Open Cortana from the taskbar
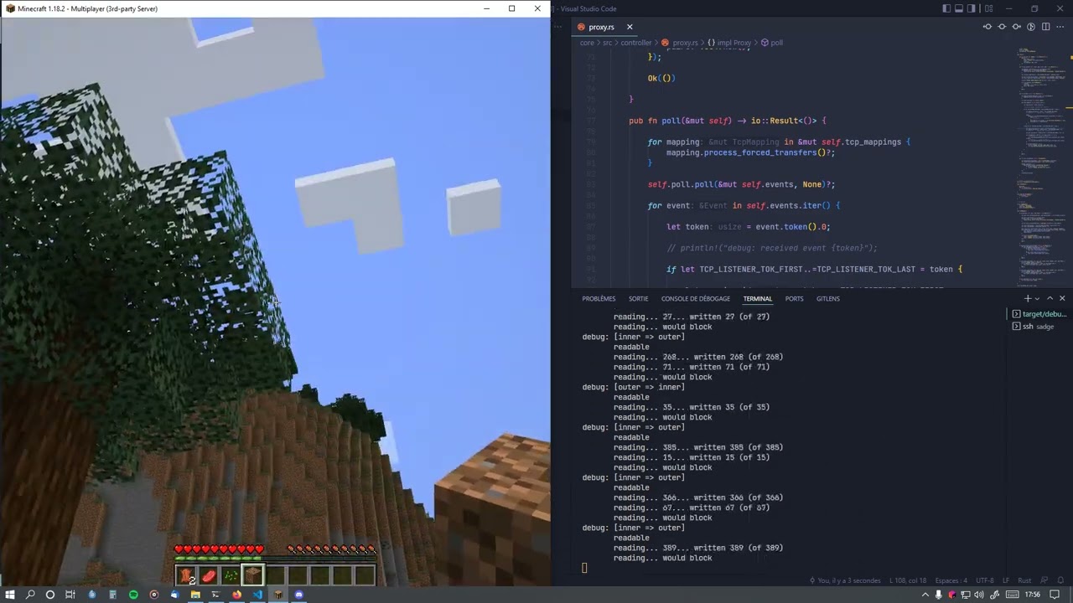The image size is (1073, 603). pos(50,595)
